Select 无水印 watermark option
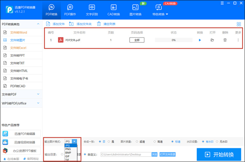This screenshot has height=162, width=245. click(217, 142)
